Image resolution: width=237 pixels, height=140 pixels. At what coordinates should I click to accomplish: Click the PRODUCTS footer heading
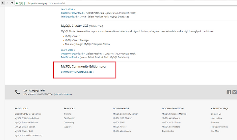tap(21, 108)
